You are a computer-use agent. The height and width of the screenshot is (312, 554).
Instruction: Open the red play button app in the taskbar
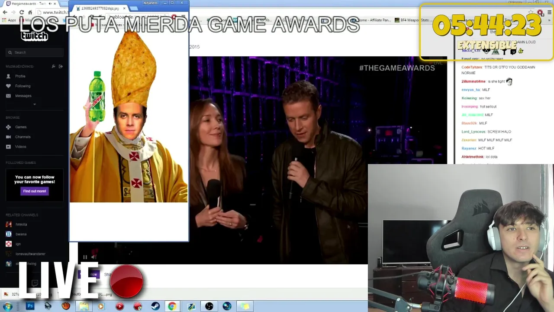pyautogui.click(x=119, y=306)
